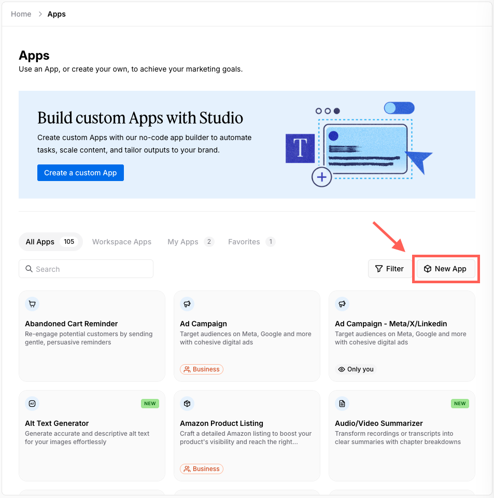The height and width of the screenshot is (498, 494).
Task: Click the NEW badge on Alt Text Generator
Action: pyautogui.click(x=150, y=404)
